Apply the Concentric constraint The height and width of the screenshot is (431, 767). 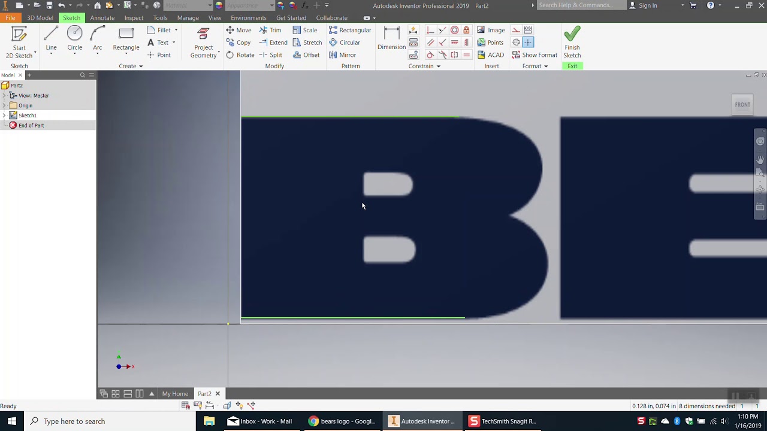pyautogui.click(x=455, y=30)
